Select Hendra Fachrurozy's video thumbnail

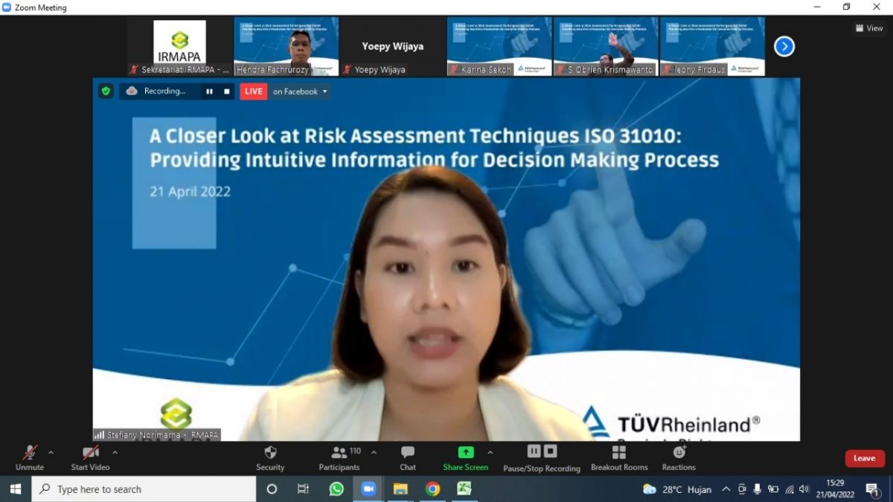[286, 46]
